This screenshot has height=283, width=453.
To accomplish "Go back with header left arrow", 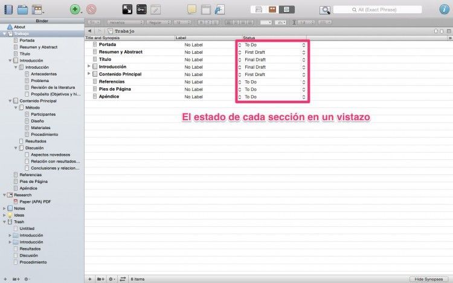I will tap(89, 31).
